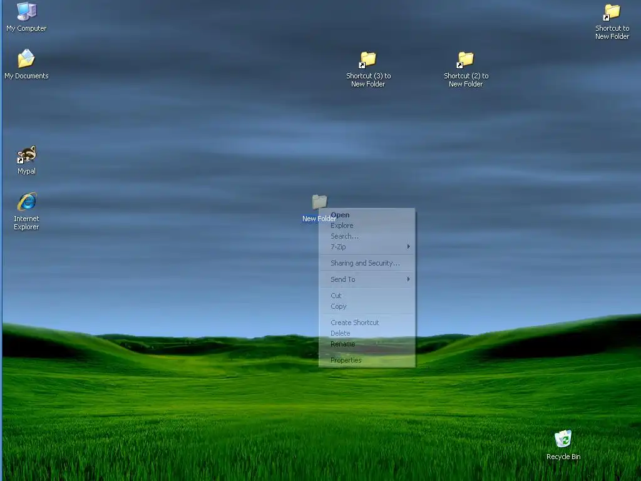Click Search... in the context menu
641x481 pixels.
pyautogui.click(x=367, y=236)
